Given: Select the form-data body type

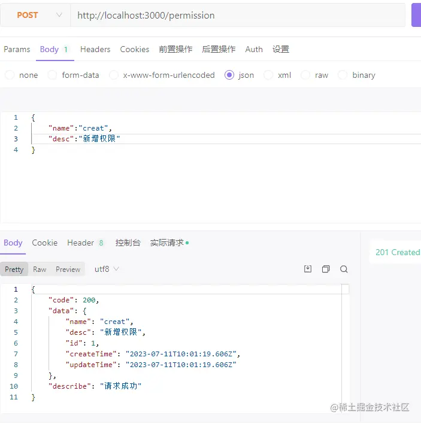Looking at the screenshot, I should (x=74, y=75).
